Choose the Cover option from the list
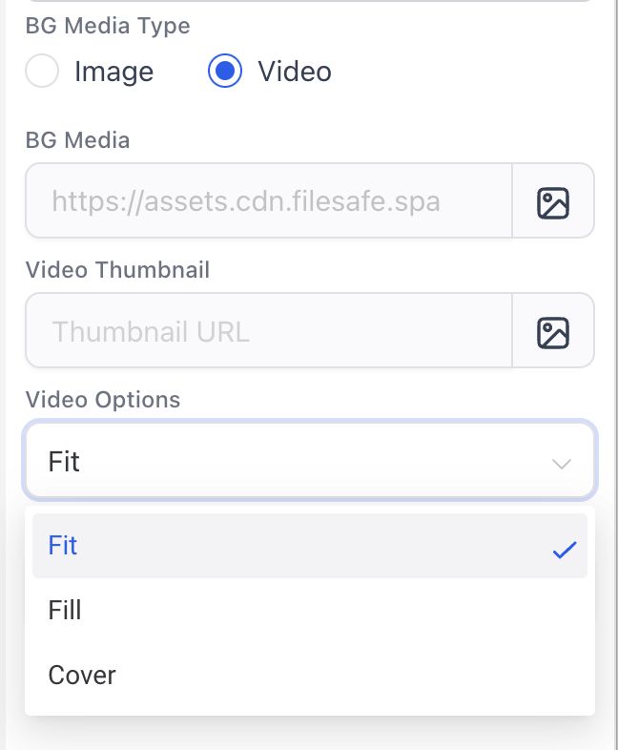The image size is (618, 750). (82, 675)
